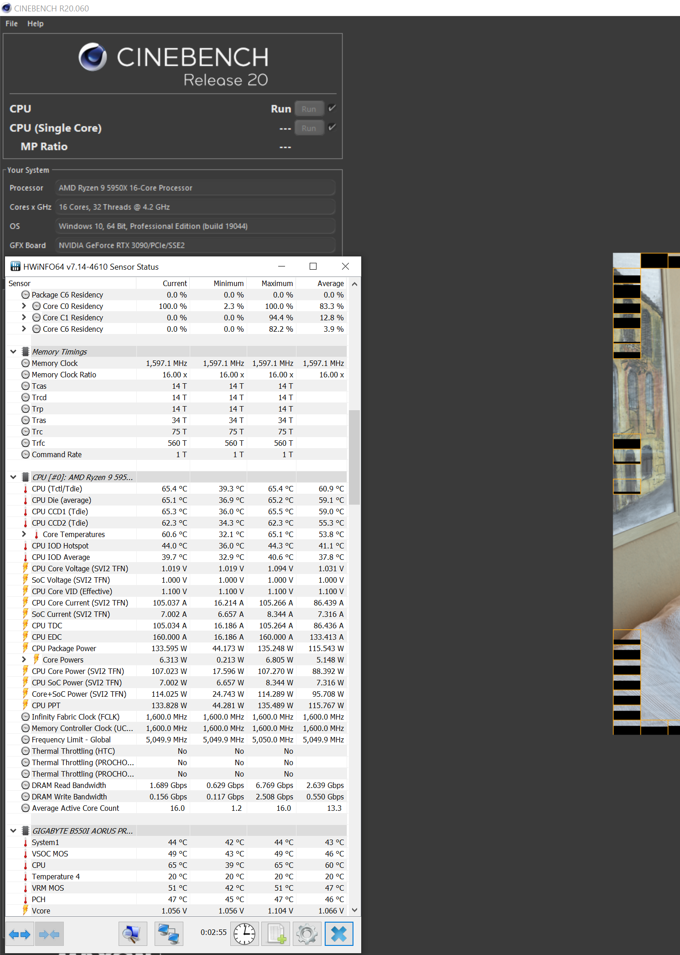
Task: Click the start logging sheet icon
Action: pyautogui.click(x=276, y=934)
